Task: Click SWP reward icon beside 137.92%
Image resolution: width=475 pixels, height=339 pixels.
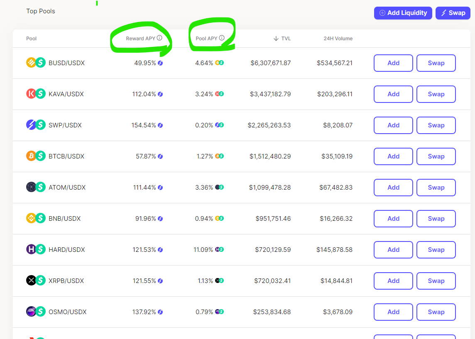Action: point(160,312)
